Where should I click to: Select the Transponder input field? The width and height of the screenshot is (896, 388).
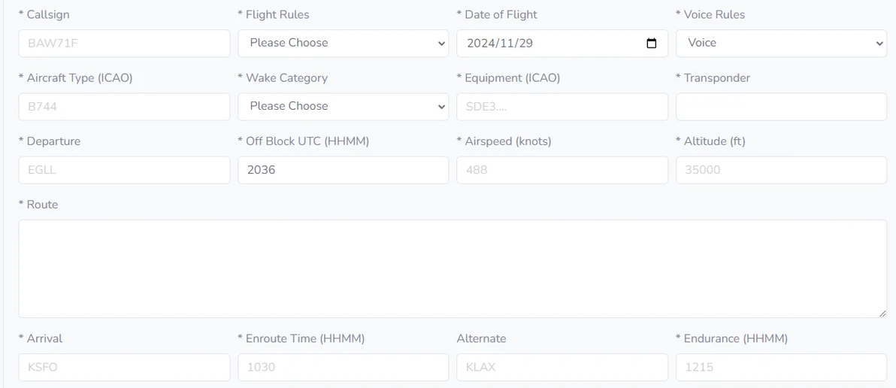coord(781,107)
